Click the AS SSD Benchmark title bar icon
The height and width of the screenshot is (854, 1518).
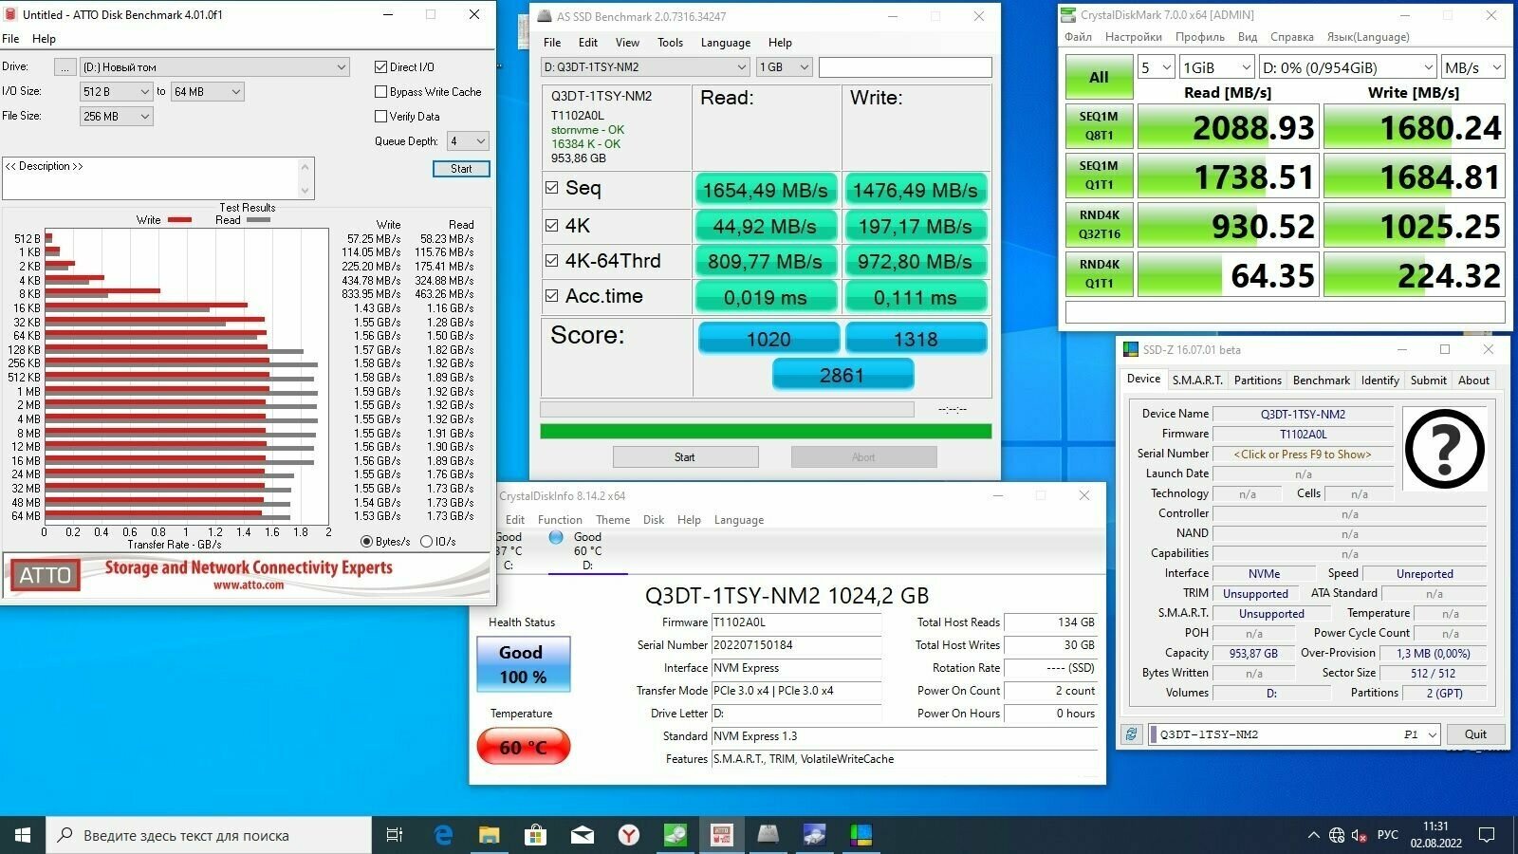(544, 16)
